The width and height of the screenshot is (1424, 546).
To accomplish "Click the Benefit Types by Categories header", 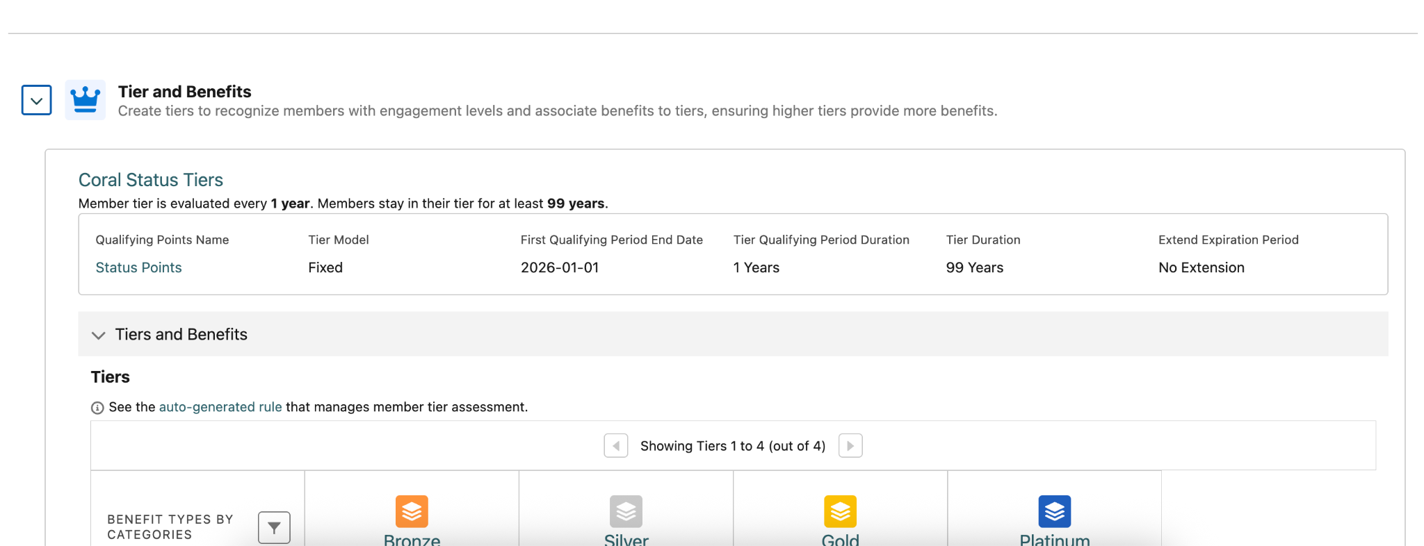I will pos(170,527).
